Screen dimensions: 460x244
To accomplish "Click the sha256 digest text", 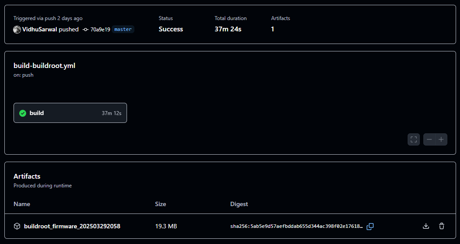I will [296, 227].
